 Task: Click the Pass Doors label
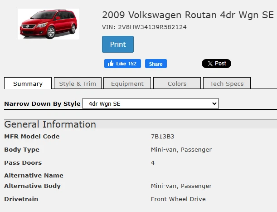click(x=23, y=163)
